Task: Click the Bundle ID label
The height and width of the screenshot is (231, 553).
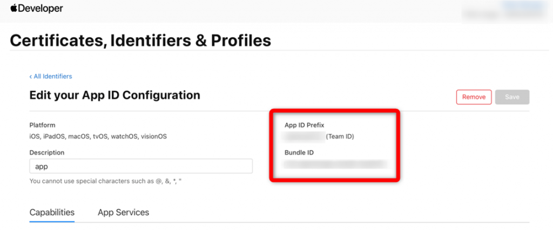Action: coord(299,153)
